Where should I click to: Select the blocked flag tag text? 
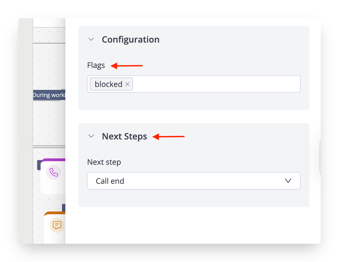click(x=108, y=84)
